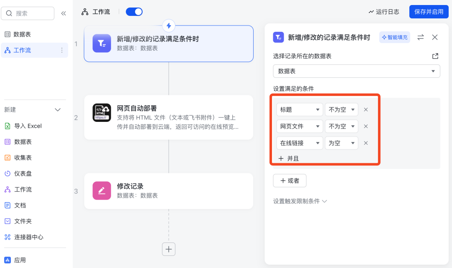The width and height of the screenshot is (452, 268).
Task: Click 智能填充 in the panel header
Action: pyautogui.click(x=394, y=37)
